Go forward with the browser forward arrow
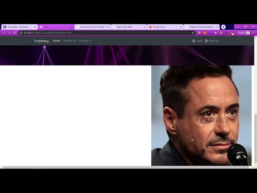 coord(9,33)
